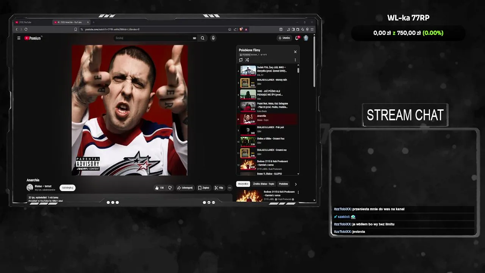The height and width of the screenshot is (273, 485).
Task: Select the Podobne filter chip
Action: [283, 184]
